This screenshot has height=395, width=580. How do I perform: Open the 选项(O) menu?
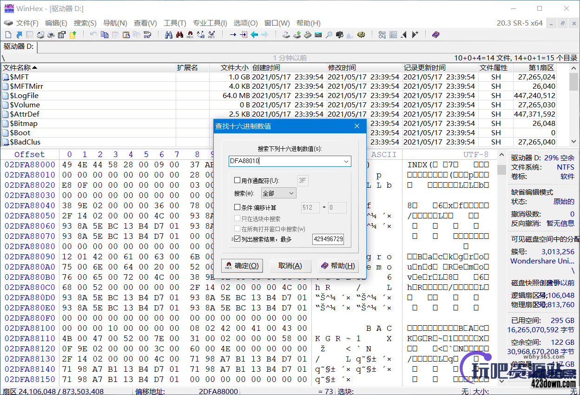(x=245, y=23)
